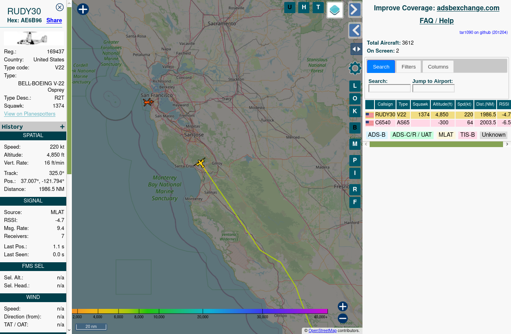511x334 pixels.
Task: Select C6540 row in aircraft table
Action: pyautogui.click(x=438, y=123)
